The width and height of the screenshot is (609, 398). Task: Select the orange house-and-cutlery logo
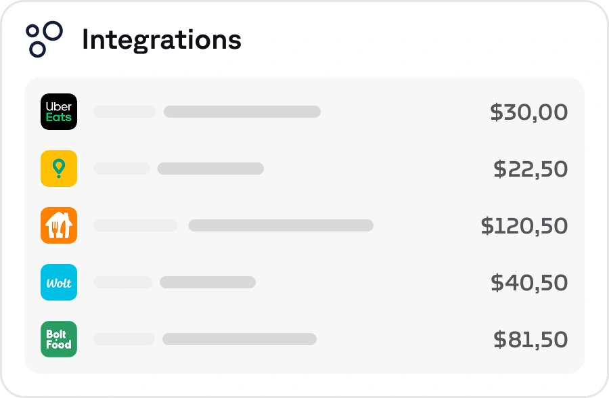tap(59, 225)
